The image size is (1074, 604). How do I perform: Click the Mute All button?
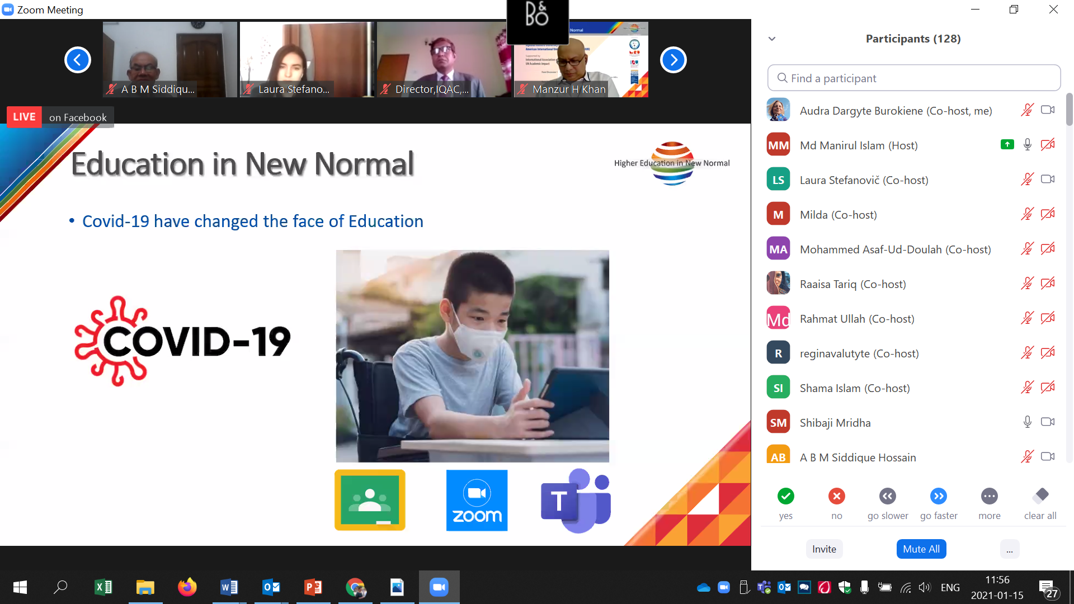921,549
